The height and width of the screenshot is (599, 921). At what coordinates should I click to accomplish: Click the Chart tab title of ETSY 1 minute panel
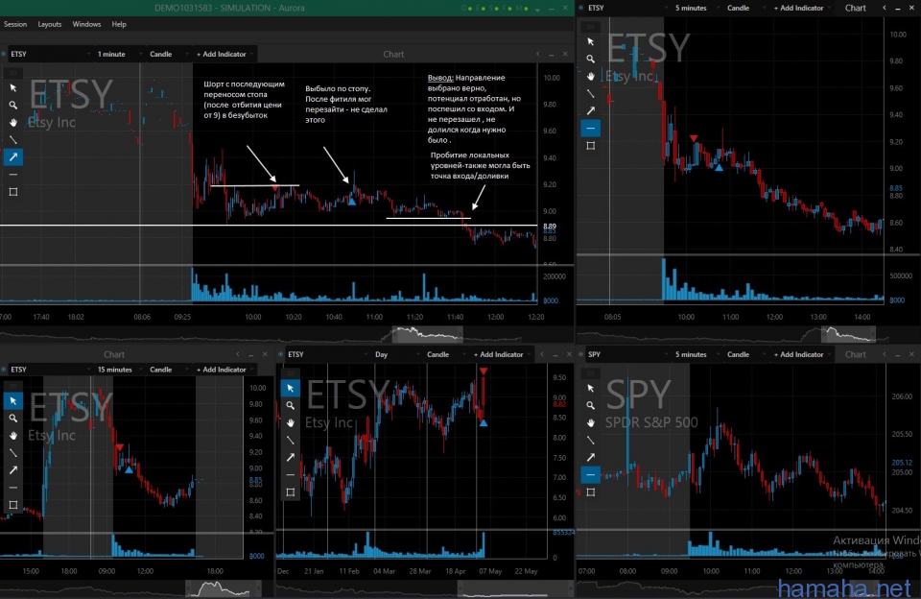[393, 54]
